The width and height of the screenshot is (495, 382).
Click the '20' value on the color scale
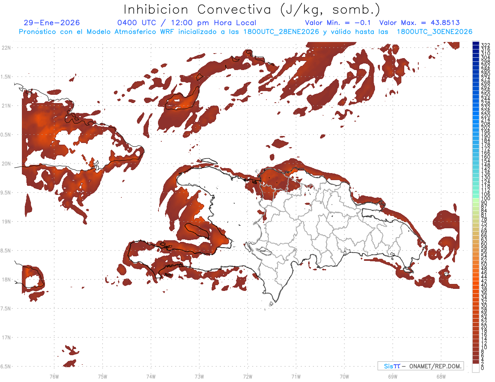(484, 327)
